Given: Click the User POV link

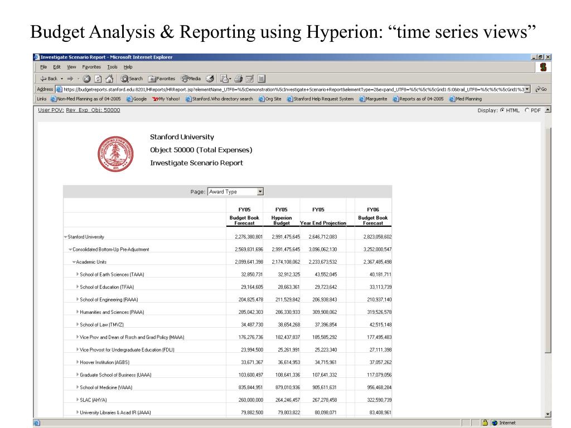Looking at the screenshot, I should pos(51,110).
